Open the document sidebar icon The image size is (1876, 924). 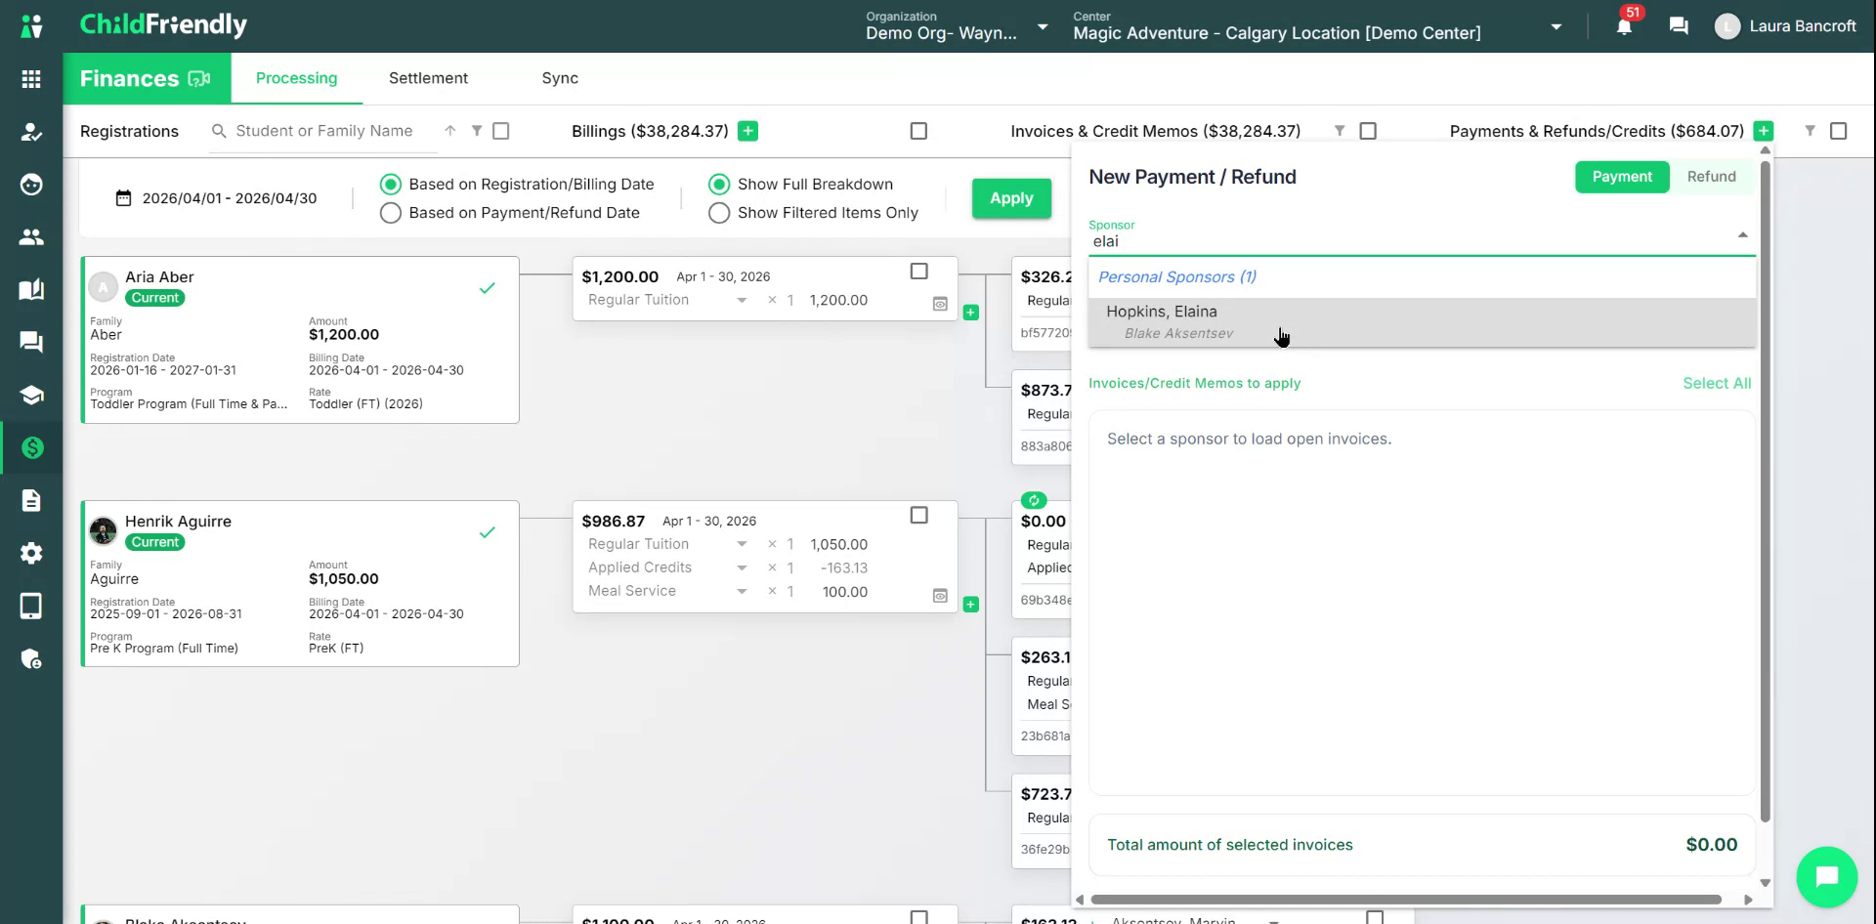(31, 500)
